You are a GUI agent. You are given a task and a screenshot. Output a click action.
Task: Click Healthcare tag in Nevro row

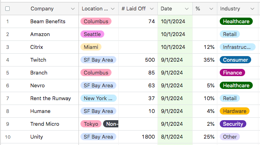point(236,85)
